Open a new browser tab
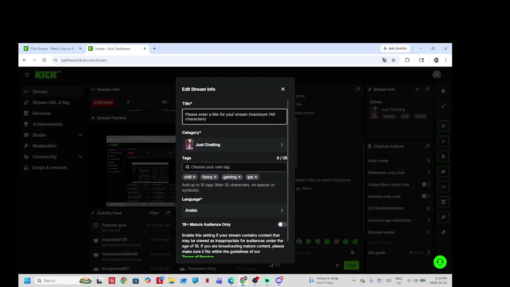The image size is (510, 287). click(x=154, y=49)
